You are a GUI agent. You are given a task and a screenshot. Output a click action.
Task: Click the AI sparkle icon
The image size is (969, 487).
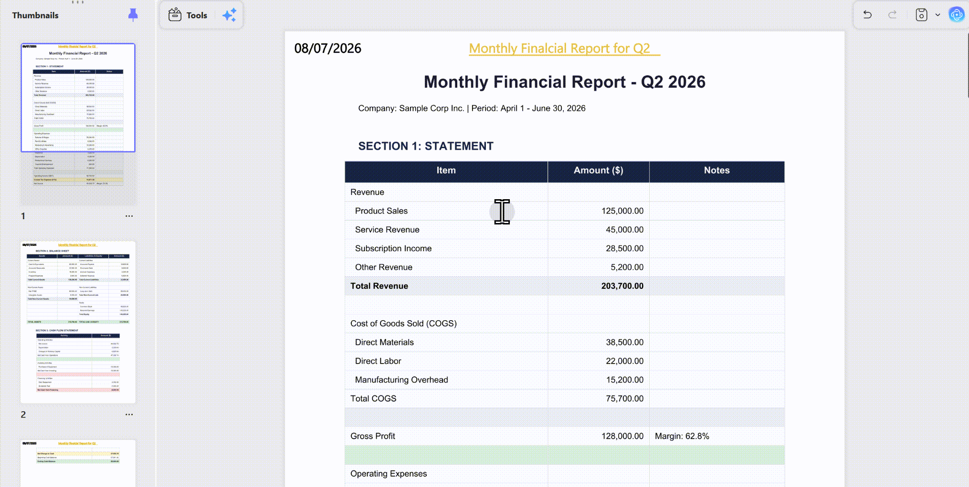coord(230,15)
